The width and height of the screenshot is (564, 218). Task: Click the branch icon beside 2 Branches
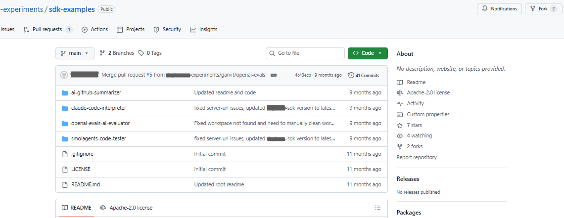[x=102, y=53]
